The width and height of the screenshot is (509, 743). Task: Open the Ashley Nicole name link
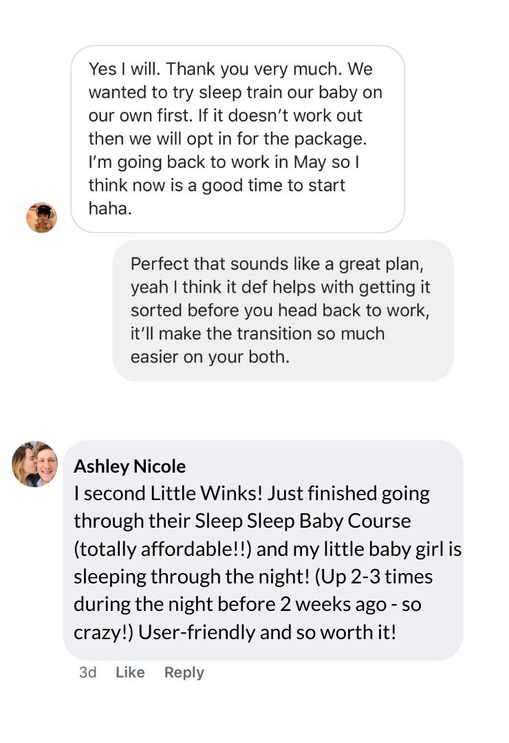point(130,466)
